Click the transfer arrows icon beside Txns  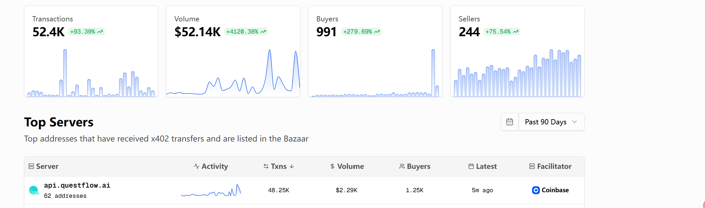(x=266, y=166)
